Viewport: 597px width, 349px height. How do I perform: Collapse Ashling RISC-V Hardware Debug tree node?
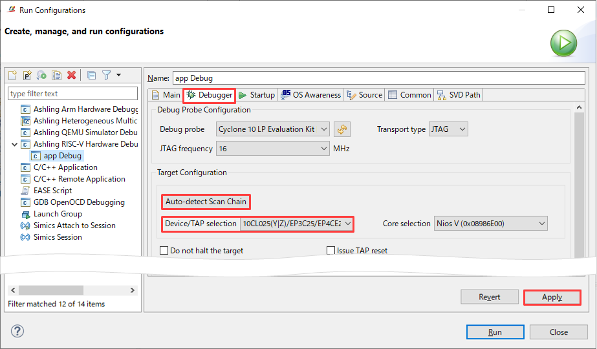[x=14, y=144]
